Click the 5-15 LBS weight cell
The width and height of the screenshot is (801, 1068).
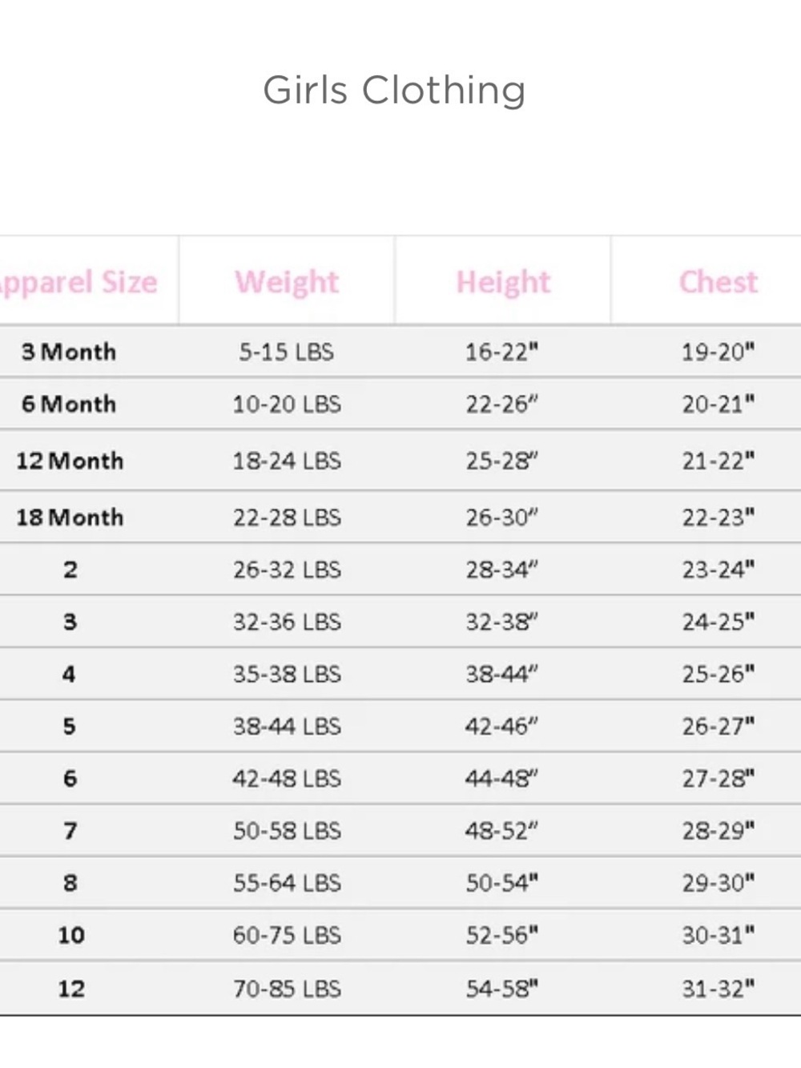[x=286, y=352]
